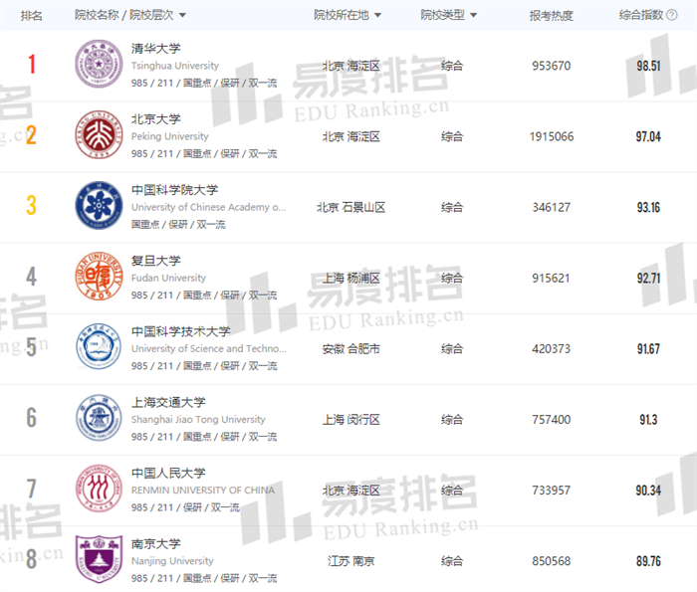Click the 排名 column header
697x592 pixels.
(31, 16)
